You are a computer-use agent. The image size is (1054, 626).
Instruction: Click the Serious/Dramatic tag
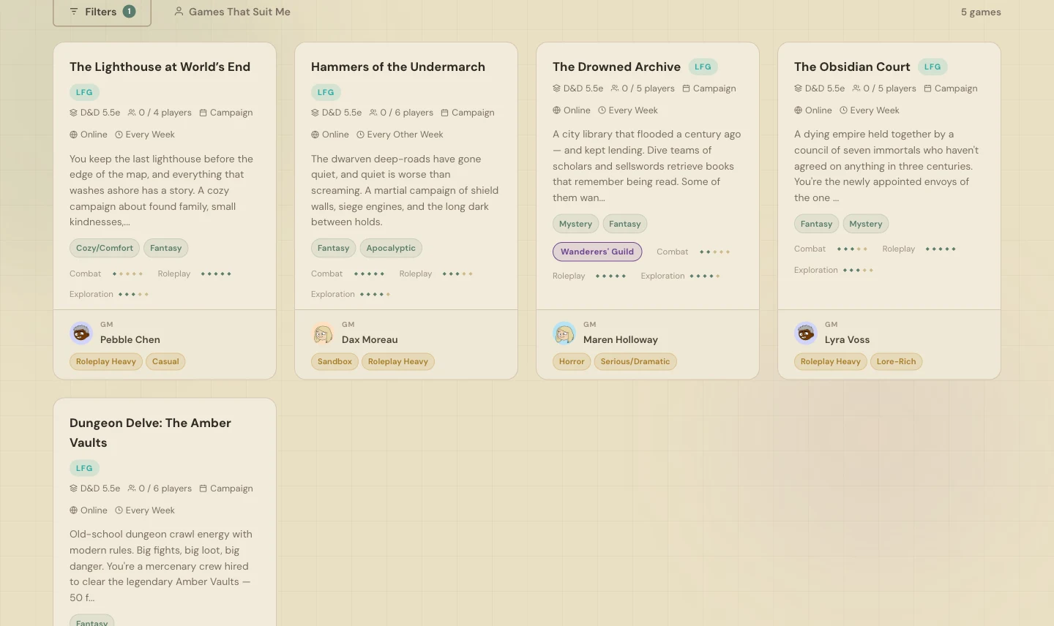tap(635, 361)
